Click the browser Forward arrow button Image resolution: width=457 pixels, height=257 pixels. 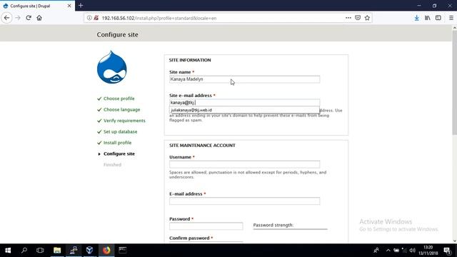[x=18, y=18]
